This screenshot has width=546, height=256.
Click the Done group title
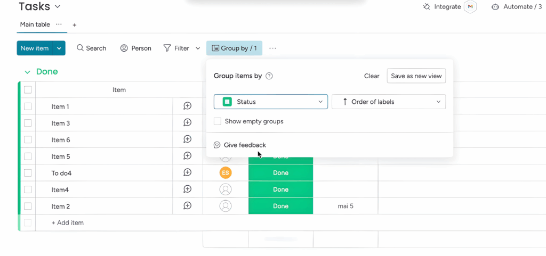pyautogui.click(x=47, y=71)
